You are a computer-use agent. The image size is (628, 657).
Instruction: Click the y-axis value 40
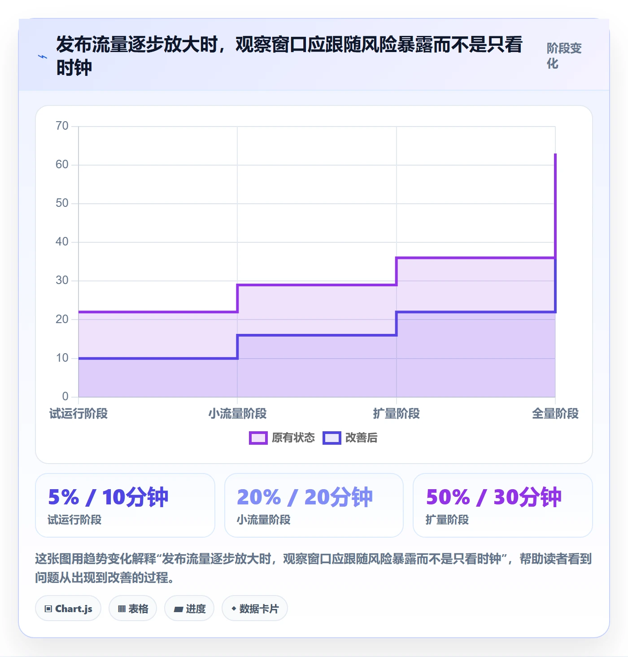tap(62, 242)
